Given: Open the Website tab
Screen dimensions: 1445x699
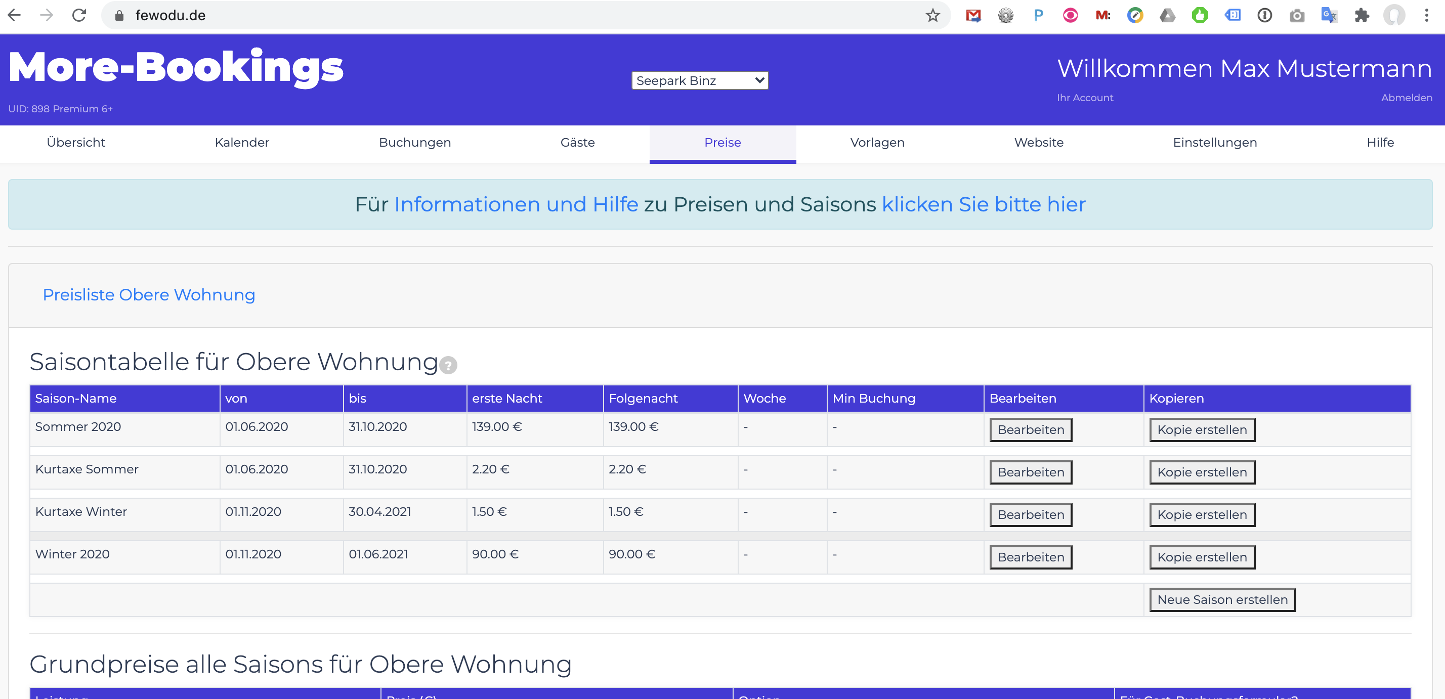Looking at the screenshot, I should coord(1039,142).
